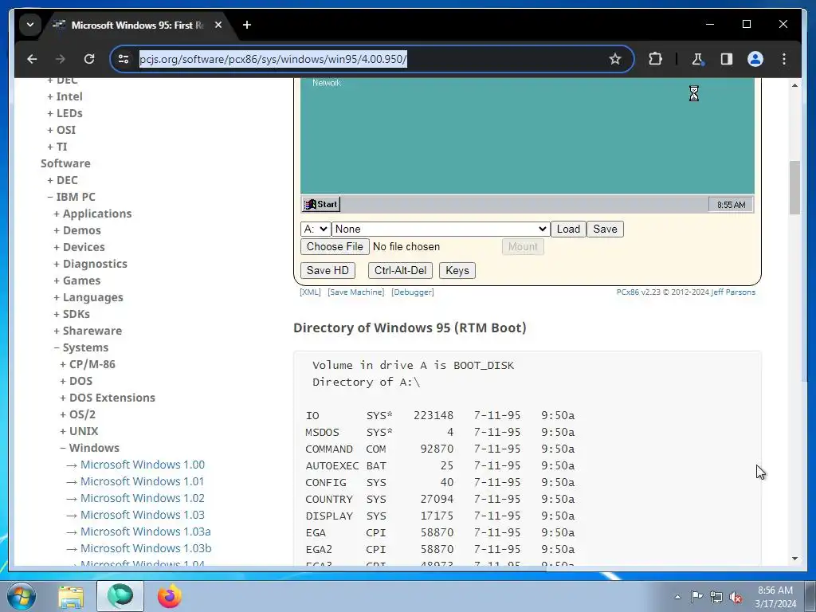816x612 pixels.
Task: Click the scrollbar down arrow
Action: (x=794, y=559)
